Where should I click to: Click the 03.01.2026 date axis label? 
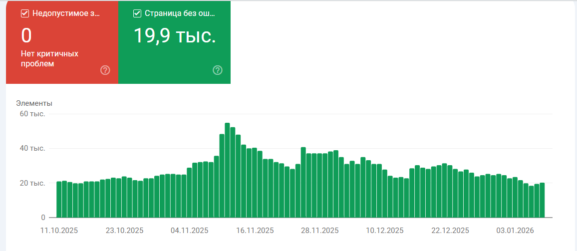pos(515,231)
